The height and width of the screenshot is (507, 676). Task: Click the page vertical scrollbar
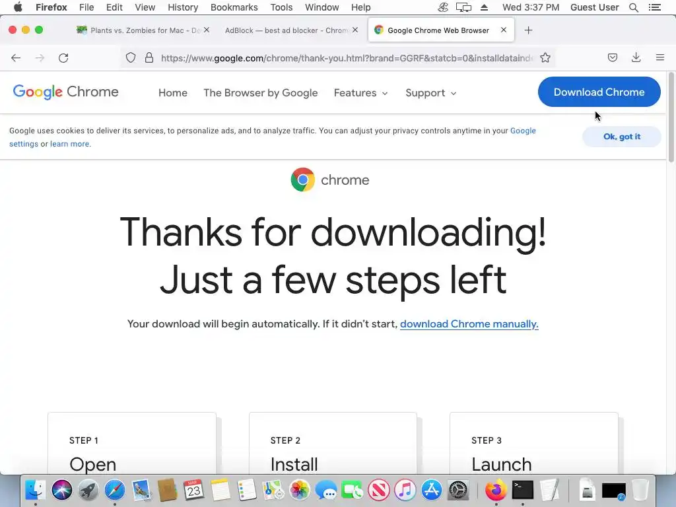click(x=671, y=118)
